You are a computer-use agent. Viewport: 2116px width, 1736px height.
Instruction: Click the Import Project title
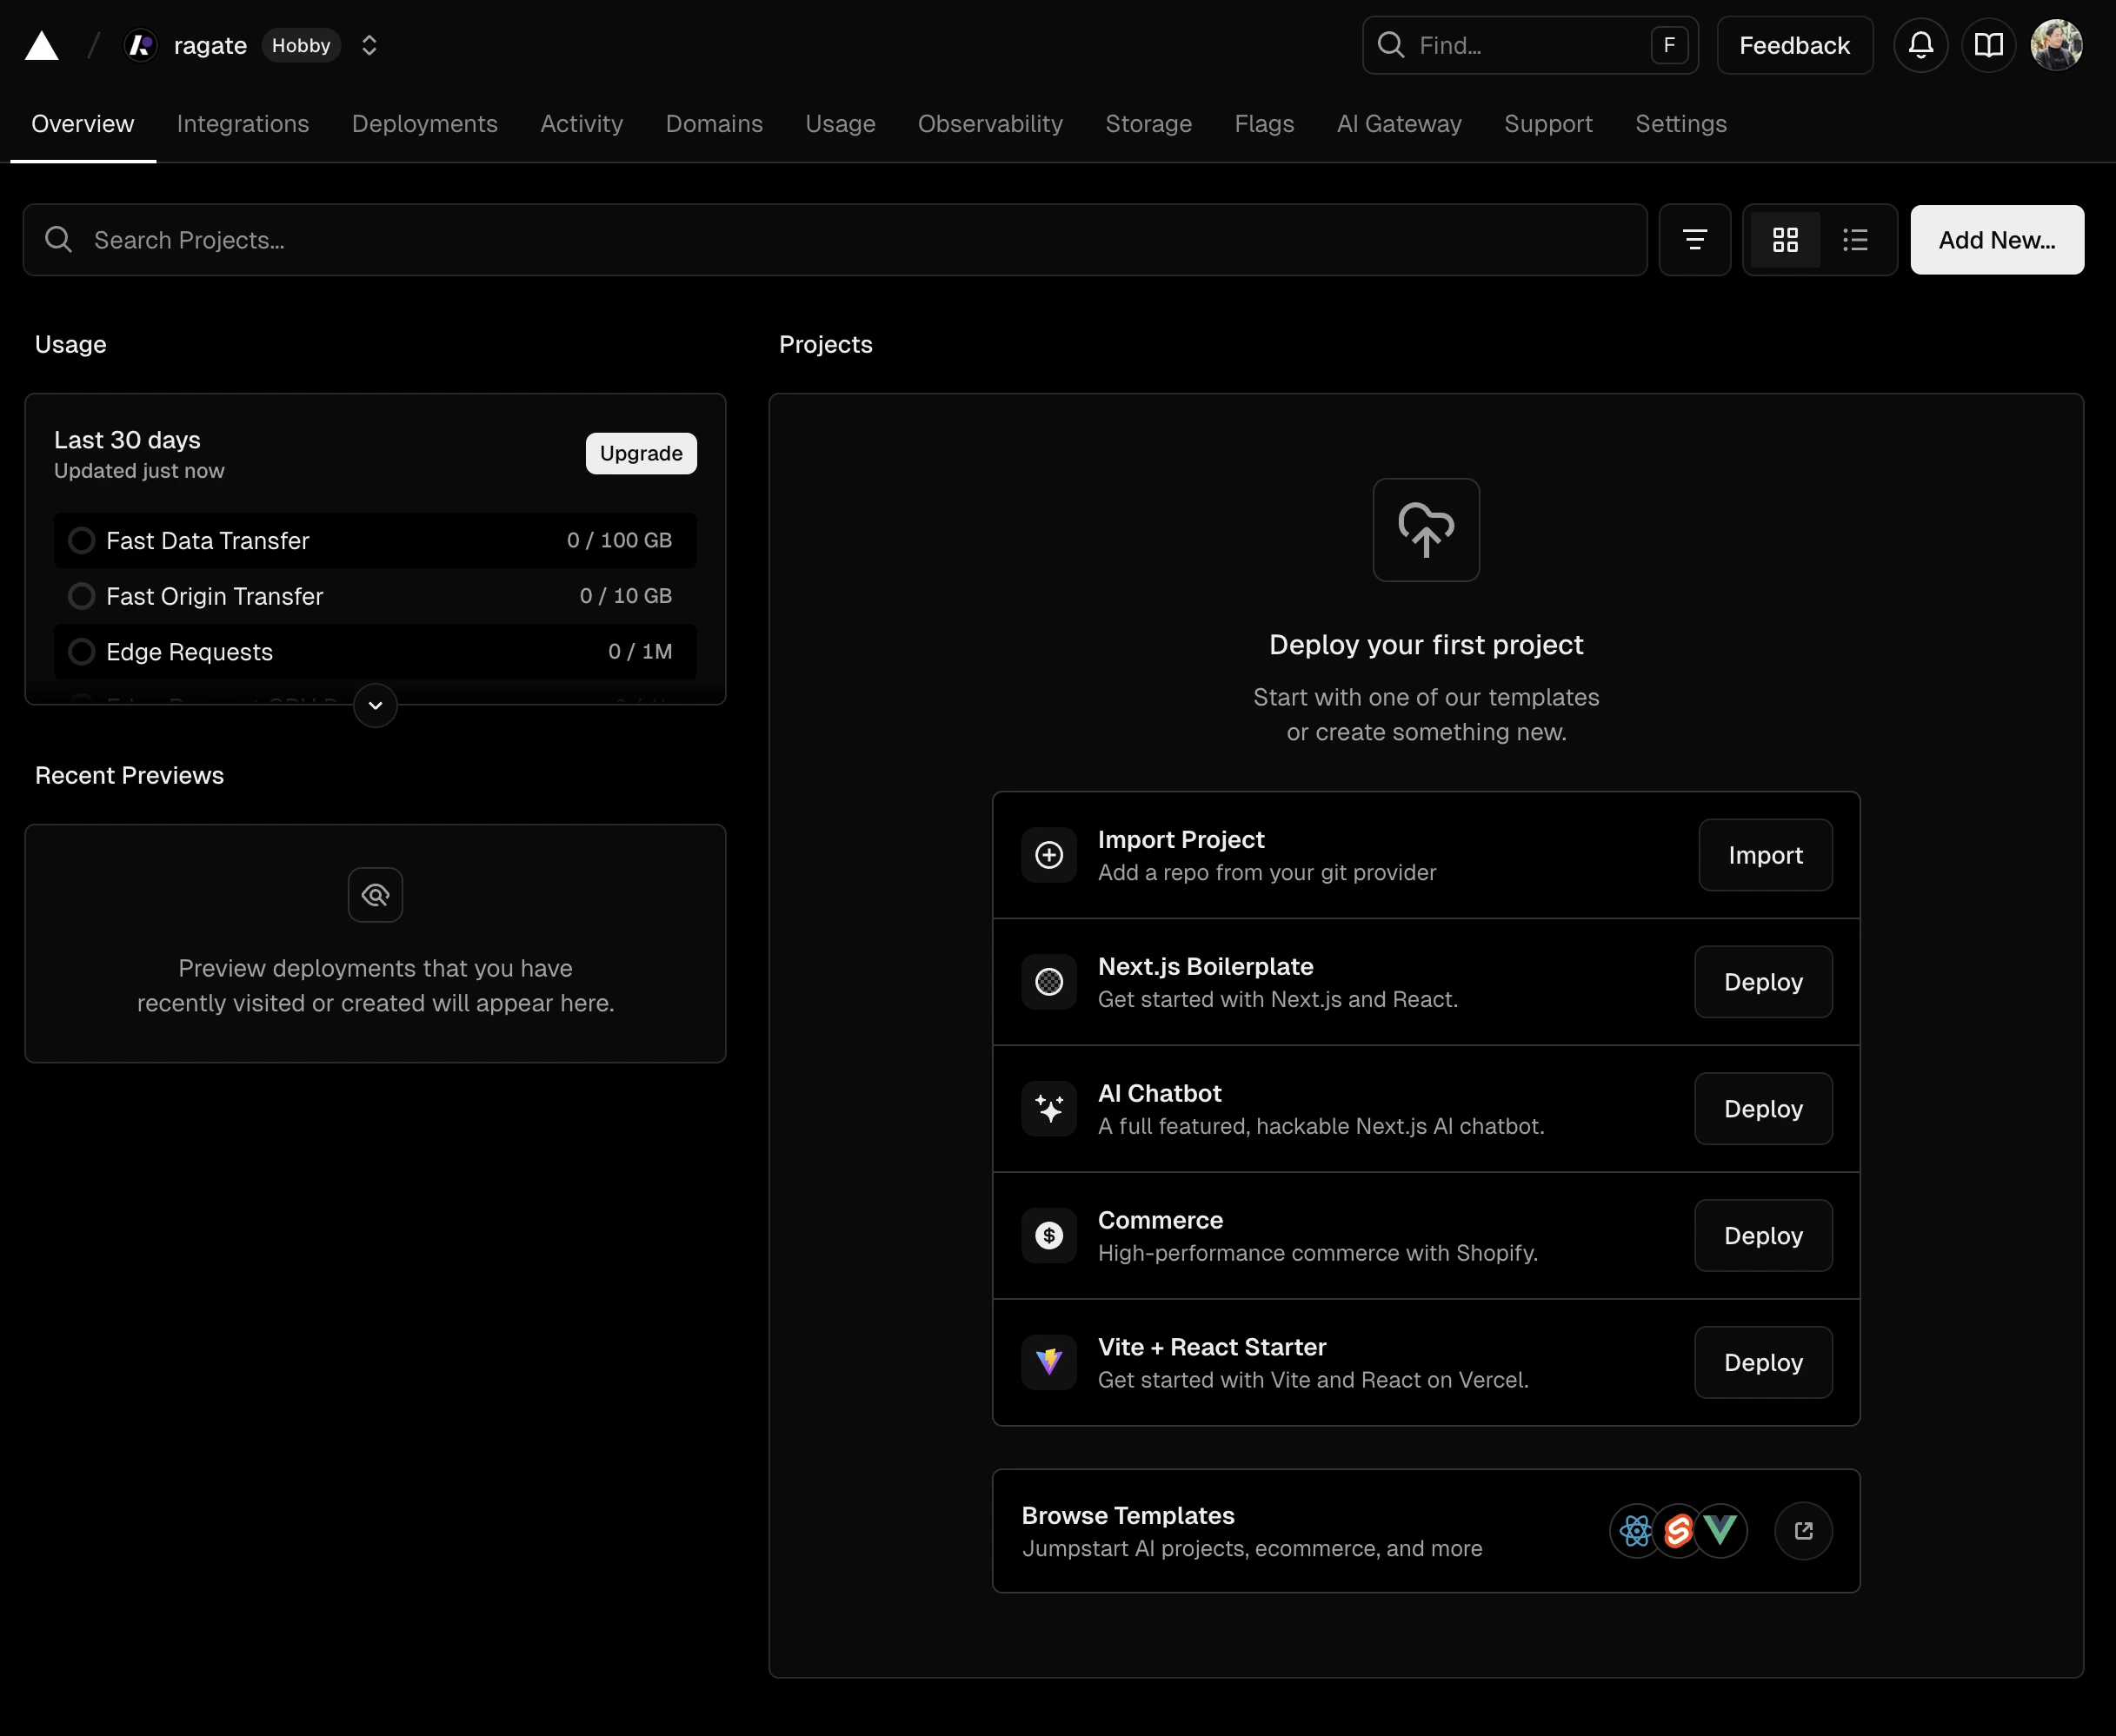coord(1181,840)
